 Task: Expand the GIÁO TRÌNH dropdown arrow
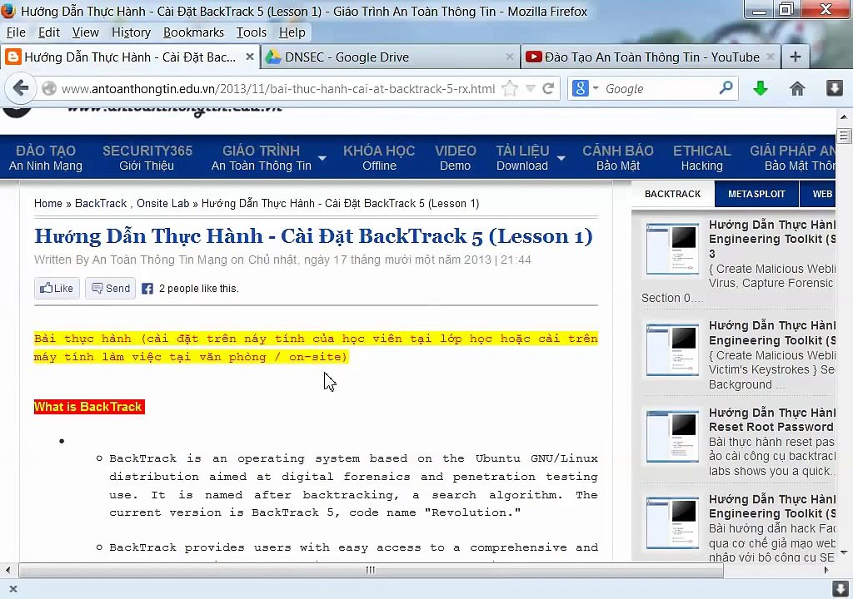click(322, 158)
